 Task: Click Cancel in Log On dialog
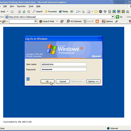coord(63,81)
